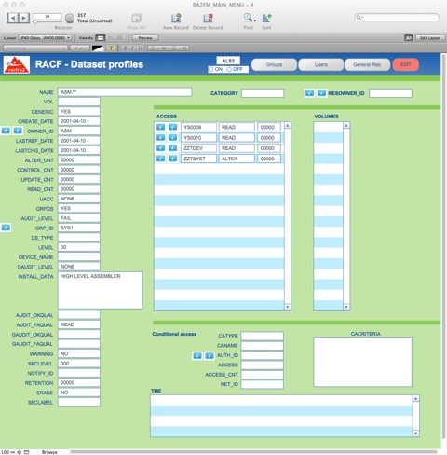Click the found set pie circle

tap(70, 18)
